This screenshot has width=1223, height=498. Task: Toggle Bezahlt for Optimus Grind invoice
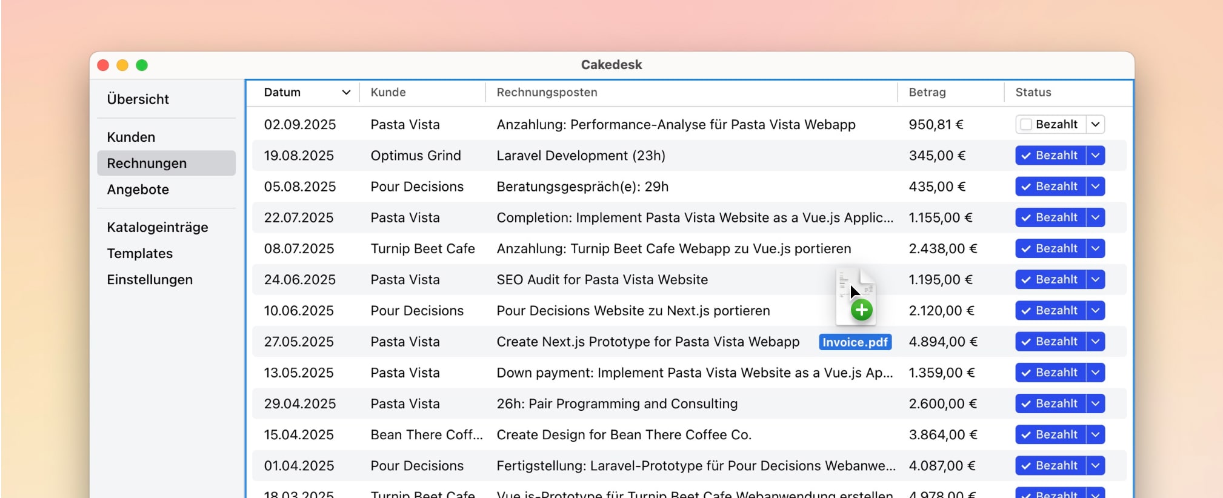(x=1050, y=155)
